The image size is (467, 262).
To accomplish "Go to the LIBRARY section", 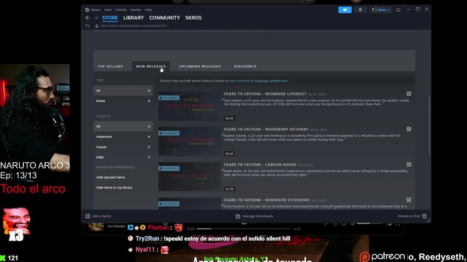I will [134, 17].
